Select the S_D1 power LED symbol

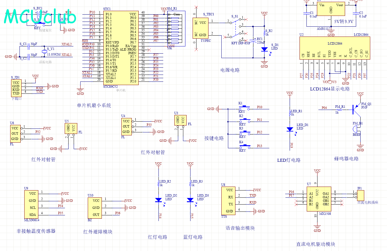click(264, 49)
